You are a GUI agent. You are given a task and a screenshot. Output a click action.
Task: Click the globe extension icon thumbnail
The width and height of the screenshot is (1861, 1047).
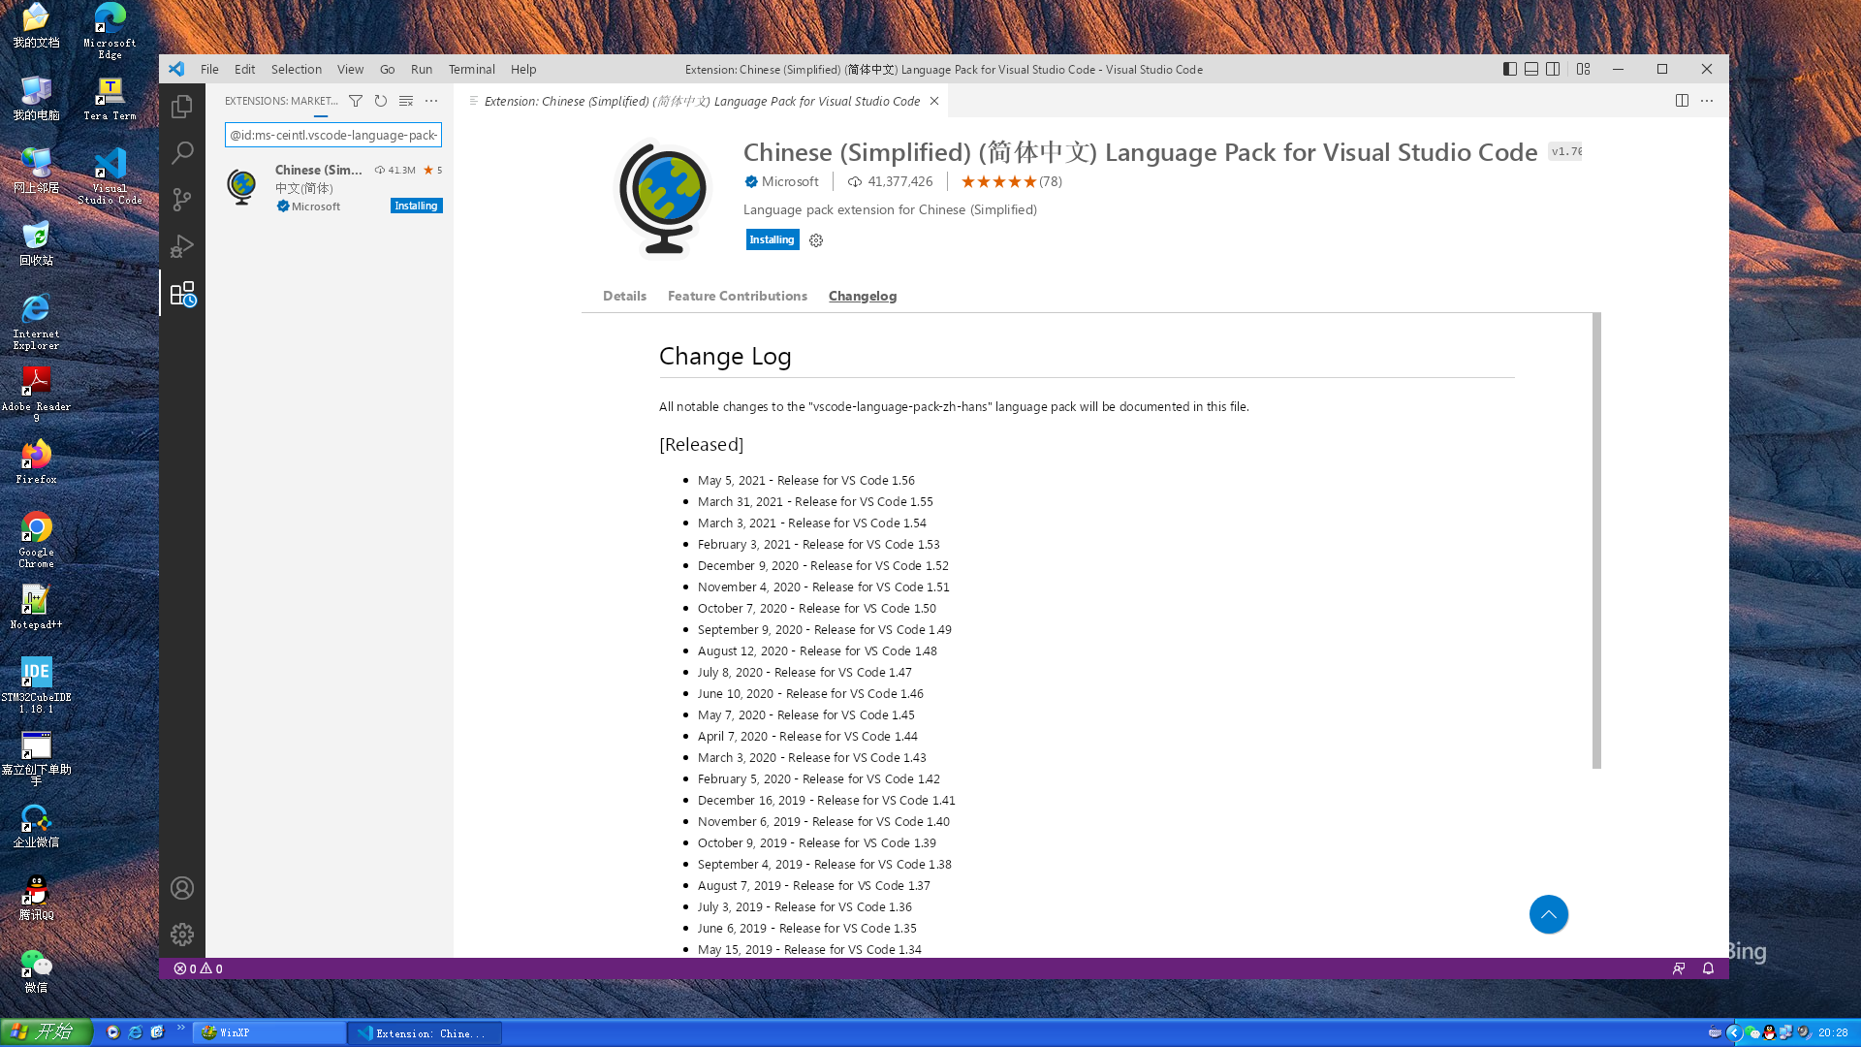point(665,198)
